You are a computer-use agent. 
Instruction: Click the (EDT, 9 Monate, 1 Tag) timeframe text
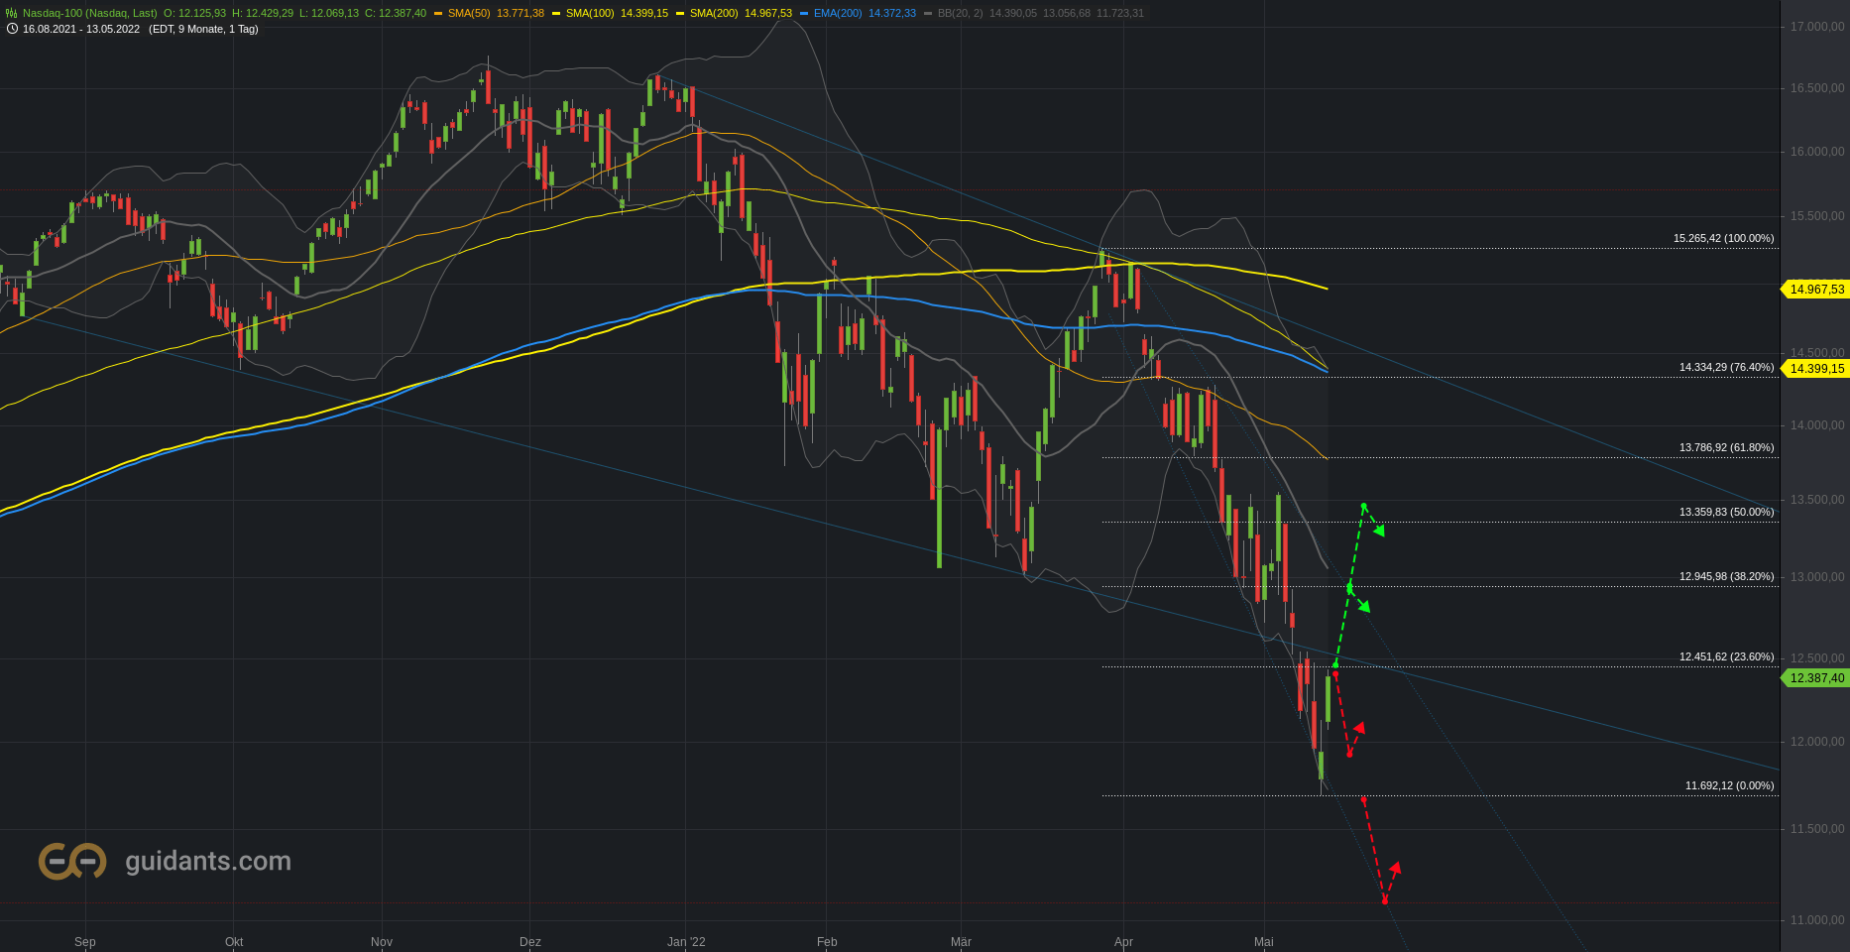click(203, 29)
